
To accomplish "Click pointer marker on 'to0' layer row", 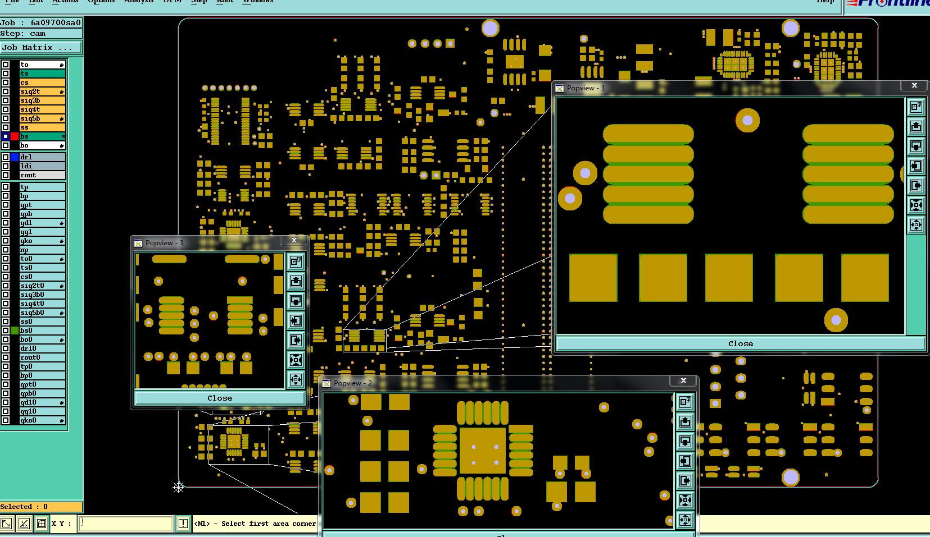I will pos(62,259).
